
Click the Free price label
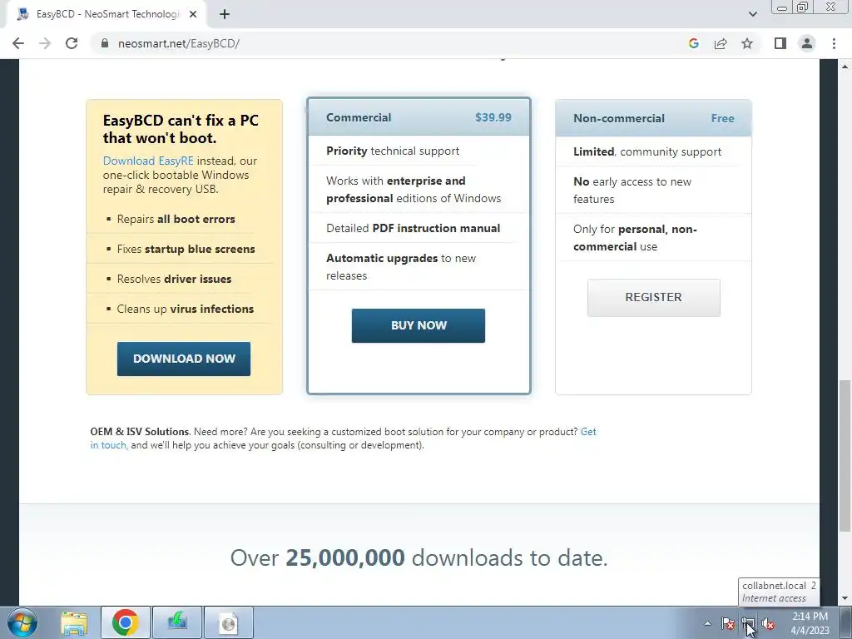[723, 118]
